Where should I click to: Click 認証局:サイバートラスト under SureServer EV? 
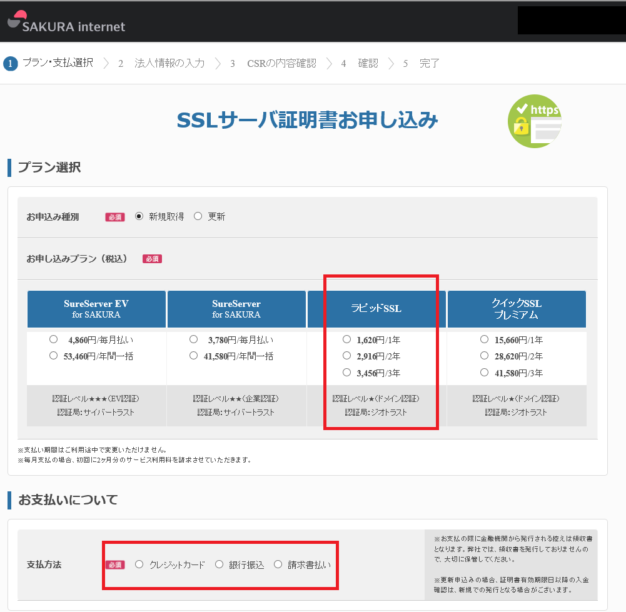pos(96,413)
